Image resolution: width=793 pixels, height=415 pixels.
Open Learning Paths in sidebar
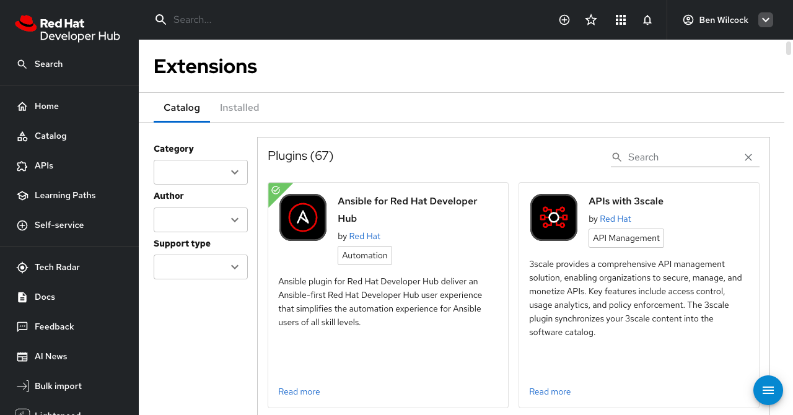coord(65,195)
